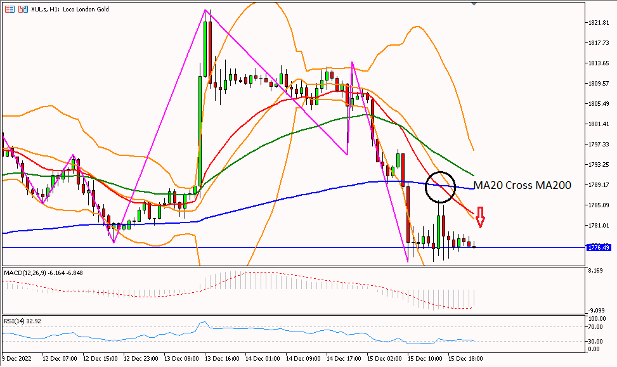
Task: Click the 1793.25 price scale value
Action: (599, 164)
